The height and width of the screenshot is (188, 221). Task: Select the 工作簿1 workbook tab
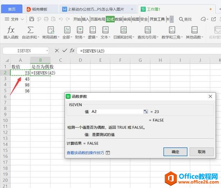pos(176,9)
